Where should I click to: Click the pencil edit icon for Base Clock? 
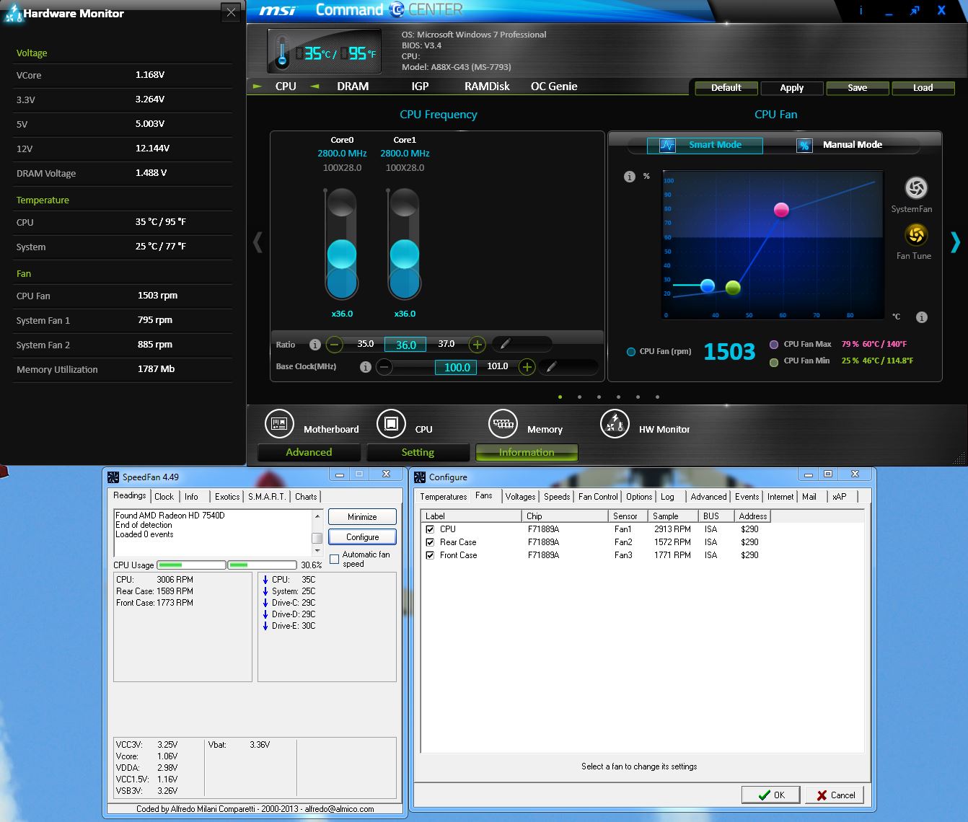pyautogui.click(x=551, y=367)
